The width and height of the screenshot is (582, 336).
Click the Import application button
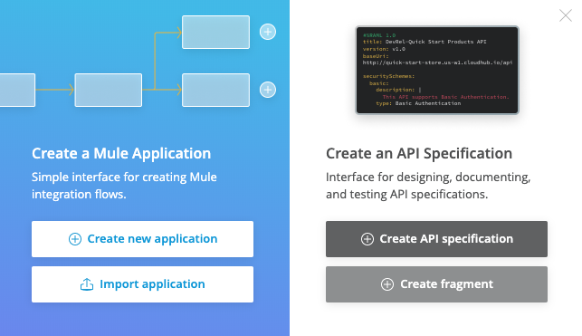[x=142, y=284]
